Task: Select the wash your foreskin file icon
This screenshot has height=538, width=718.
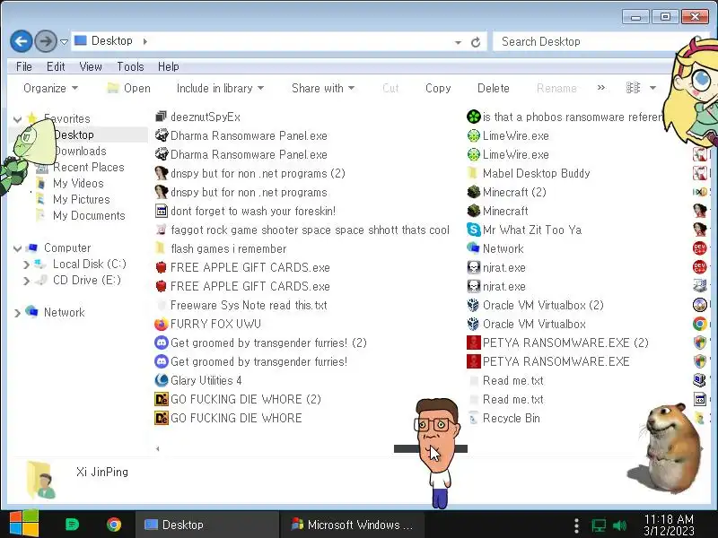Action: [161, 211]
